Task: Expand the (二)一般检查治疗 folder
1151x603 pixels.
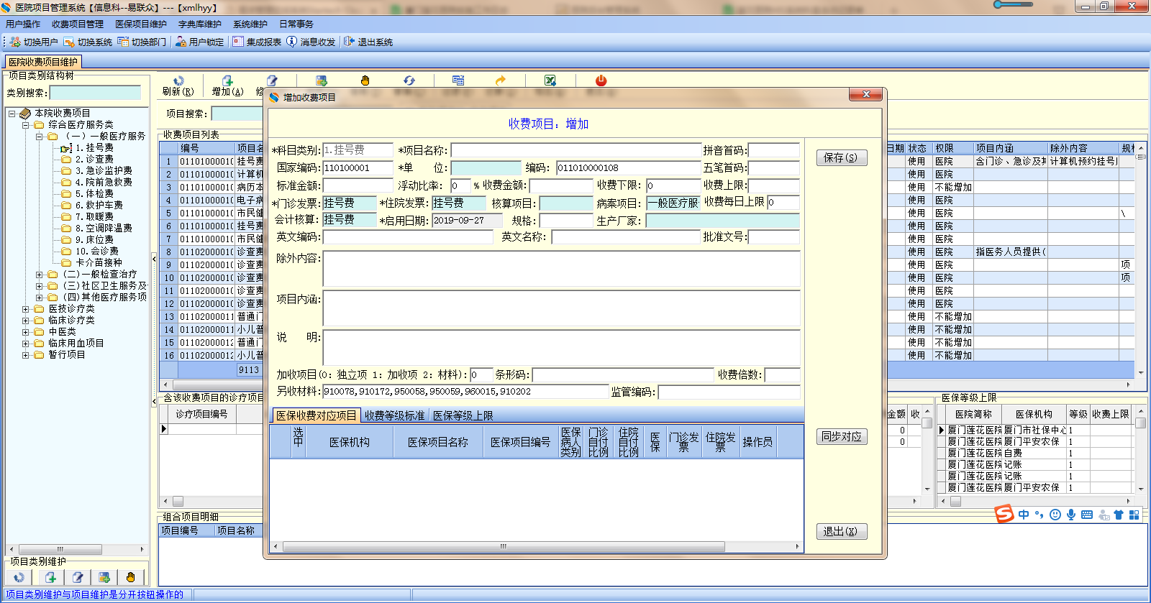Action: [x=40, y=275]
